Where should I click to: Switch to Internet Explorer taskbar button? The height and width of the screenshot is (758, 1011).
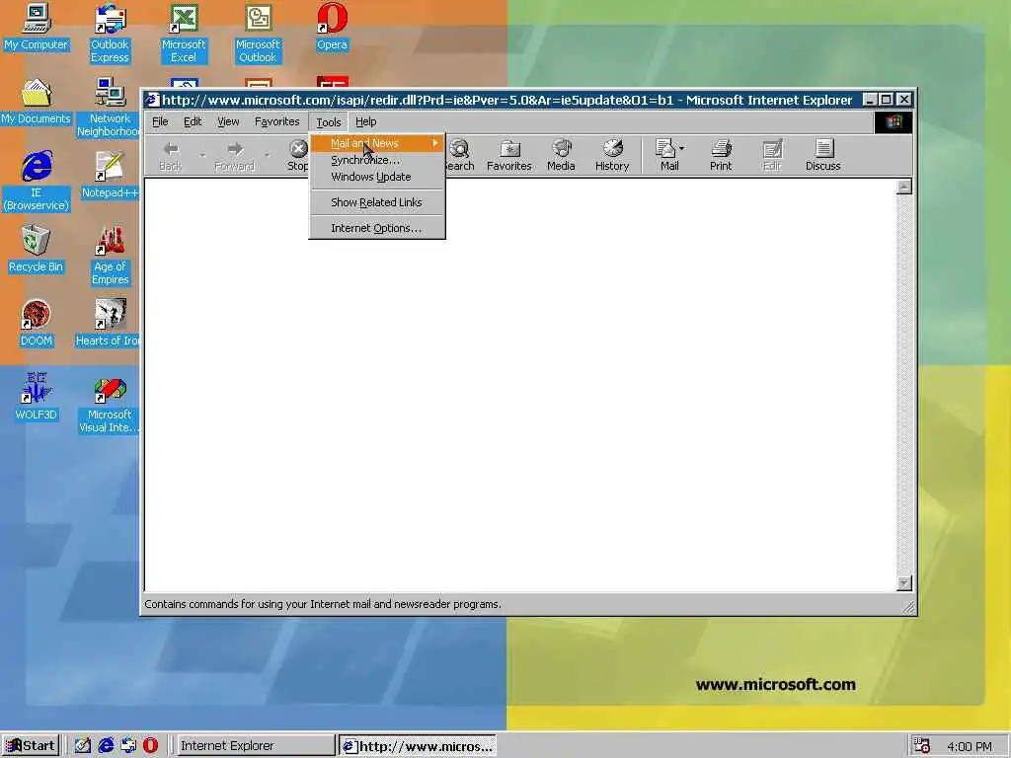click(256, 746)
